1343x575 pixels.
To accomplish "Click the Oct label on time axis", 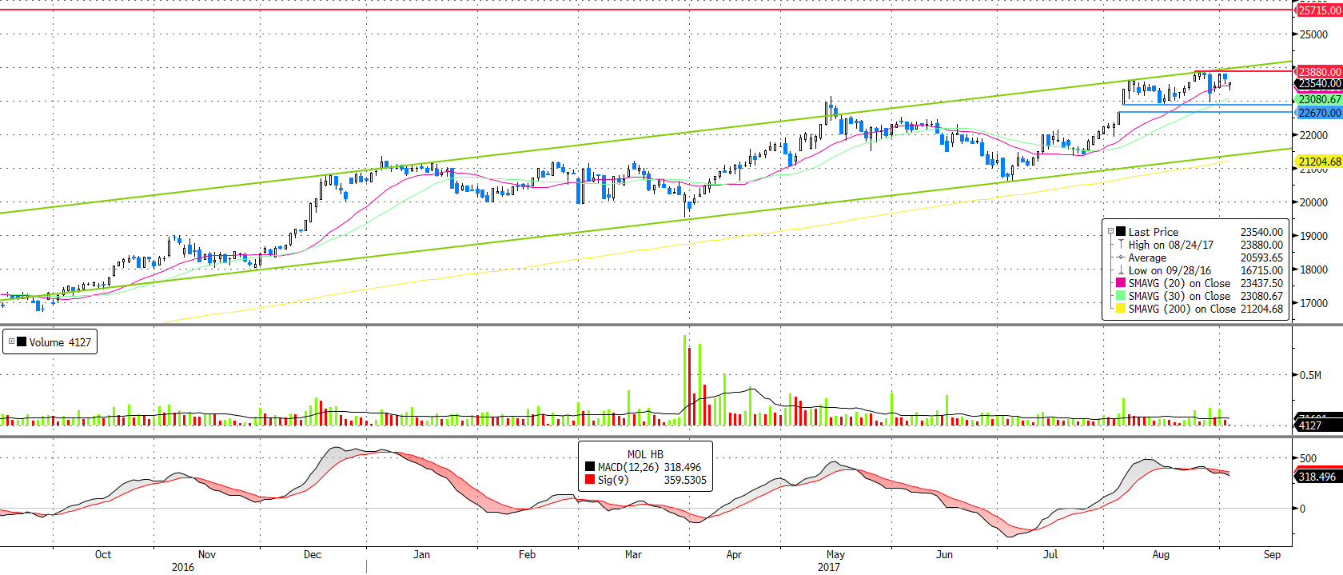I will [x=103, y=554].
